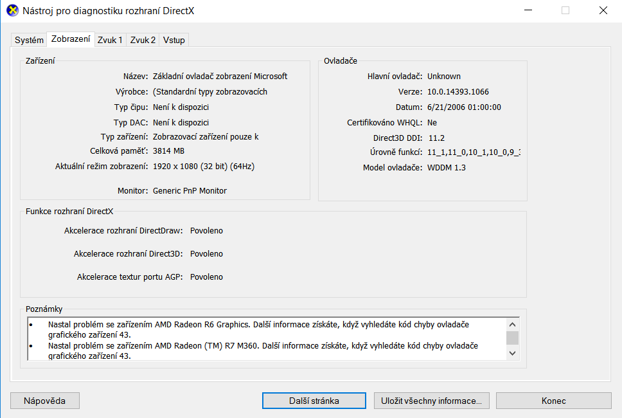
Task: Click device type value Zobrazovací zařízení pouze k
Action: (x=206, y=136)
